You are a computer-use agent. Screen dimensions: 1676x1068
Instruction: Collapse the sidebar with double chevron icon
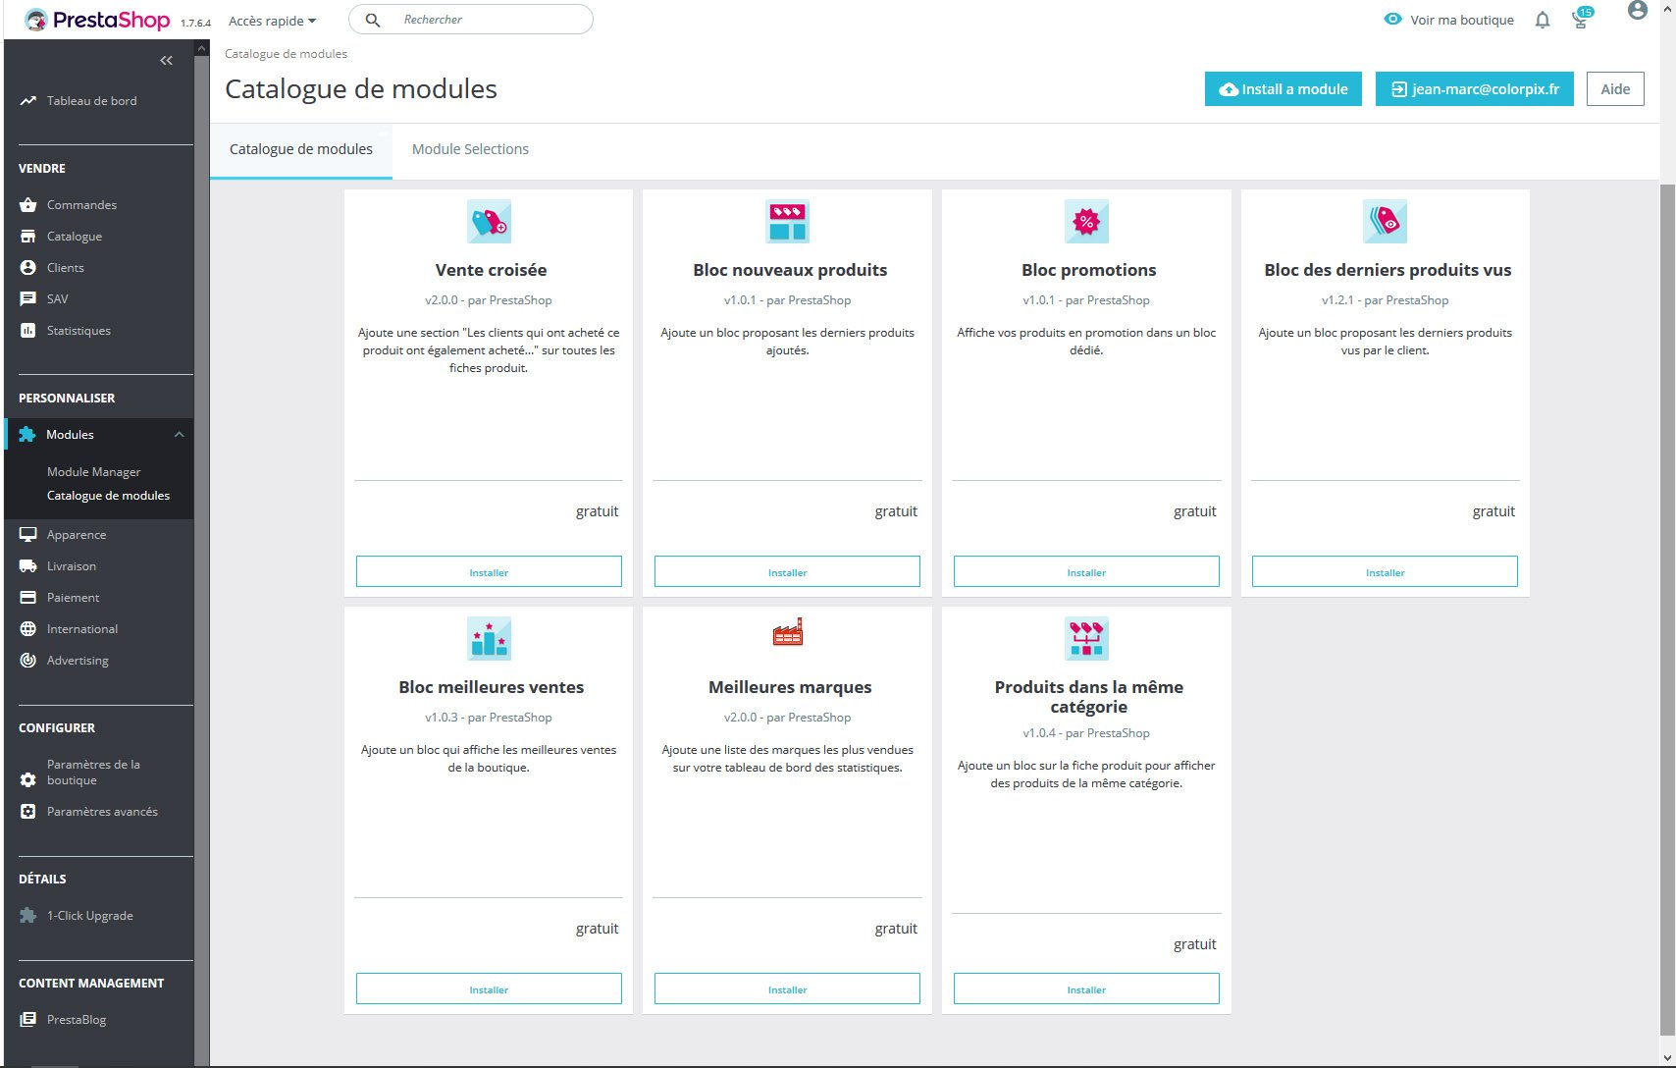tap(167, 61)
